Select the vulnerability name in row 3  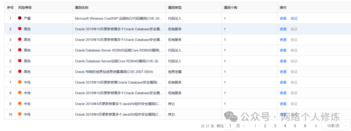tap(119, 40)
